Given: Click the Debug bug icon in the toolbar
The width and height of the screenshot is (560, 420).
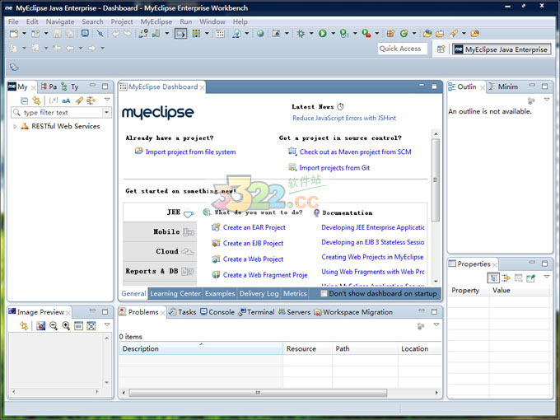Looking at the screenshot, I should pos(301,34).
